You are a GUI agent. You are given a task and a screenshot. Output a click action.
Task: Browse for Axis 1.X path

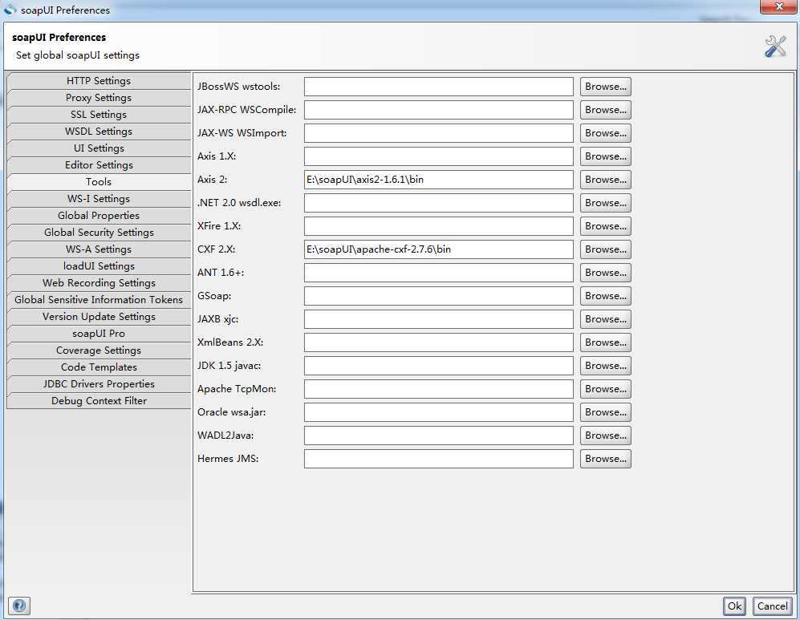click(x=606, y=156)
